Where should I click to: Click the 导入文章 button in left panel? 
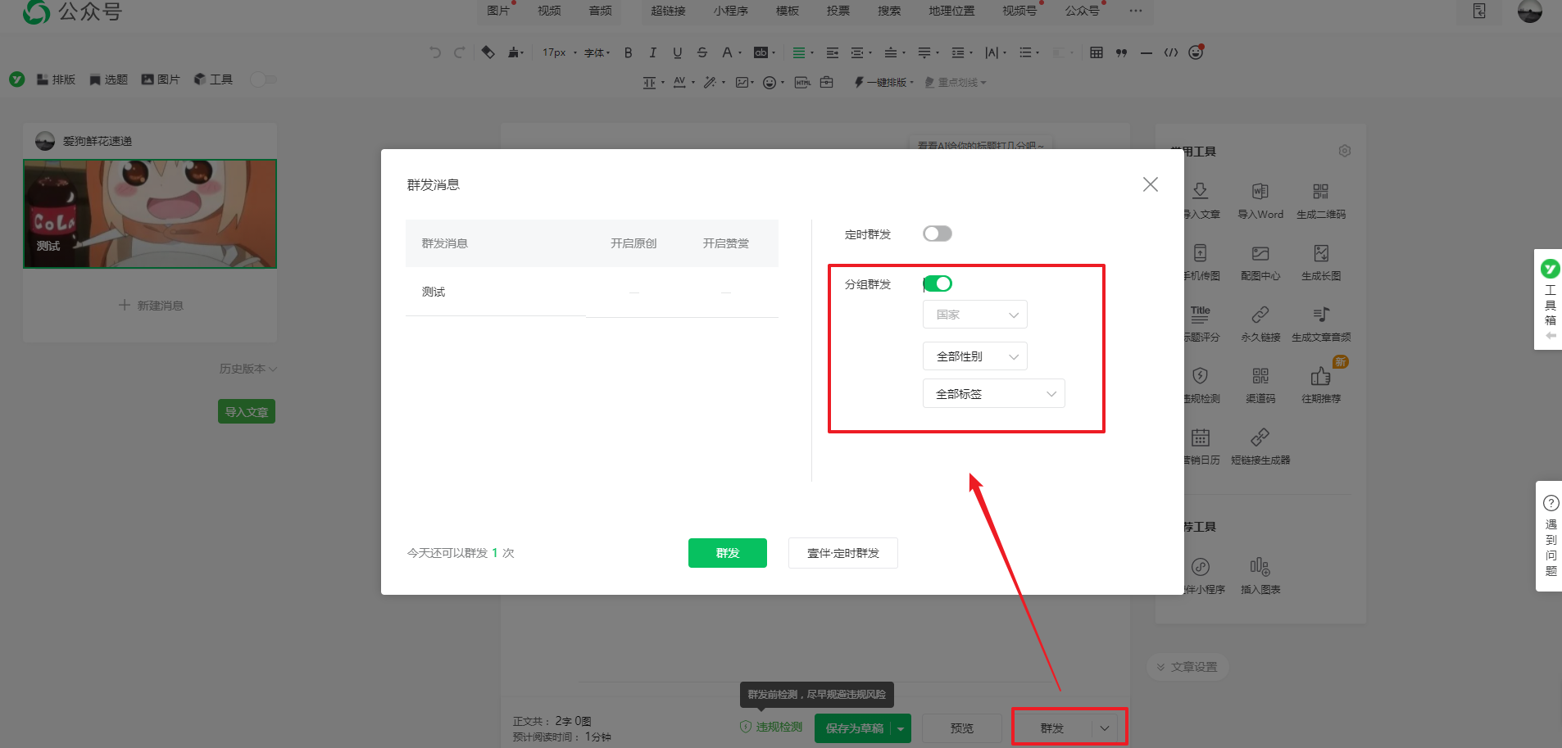click(x=247, y=411)
